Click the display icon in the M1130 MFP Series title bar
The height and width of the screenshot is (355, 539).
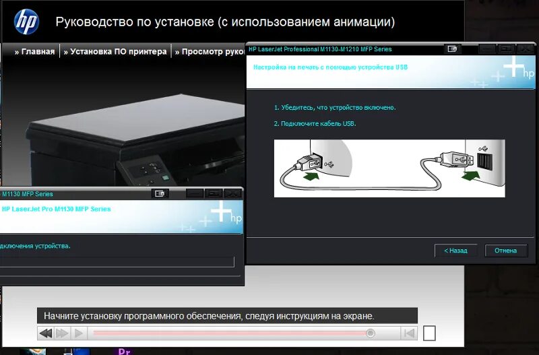160,193
